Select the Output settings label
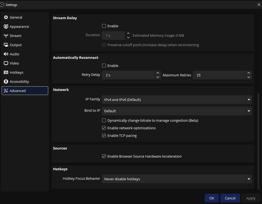Viewport: 262px width, 204px height. click(15, 45)
